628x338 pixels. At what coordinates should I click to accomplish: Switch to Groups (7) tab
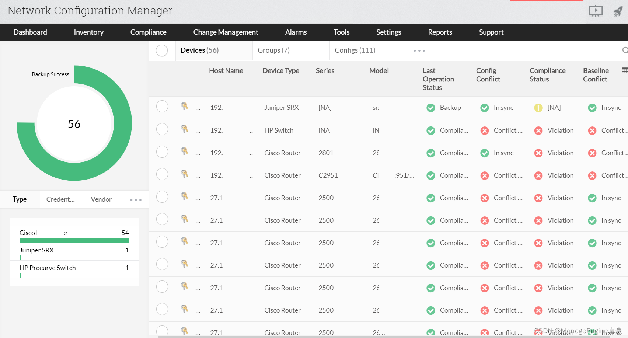pos(291,50)
